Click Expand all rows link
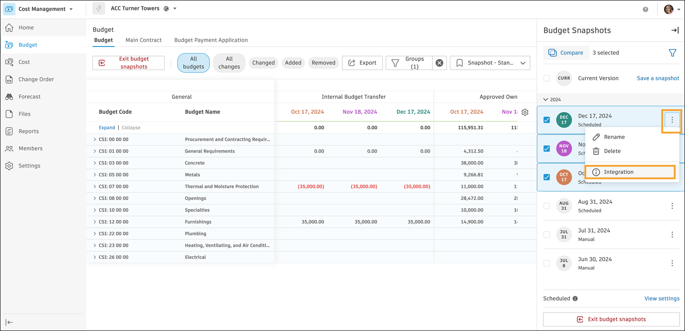The image size is (685, 331). coord(107,128)
